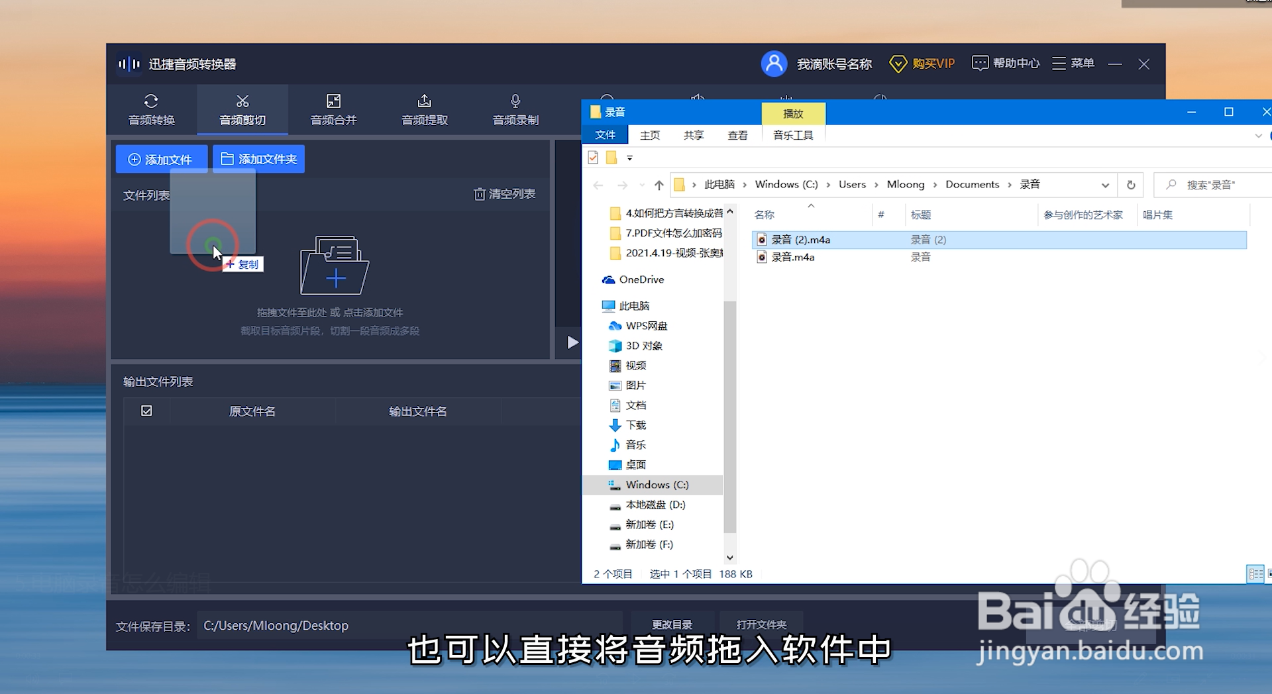This screenshot has width=1272, height=694.
Task: Click the large add-folder drop zone icon
Action: click(x=335, y=266)
